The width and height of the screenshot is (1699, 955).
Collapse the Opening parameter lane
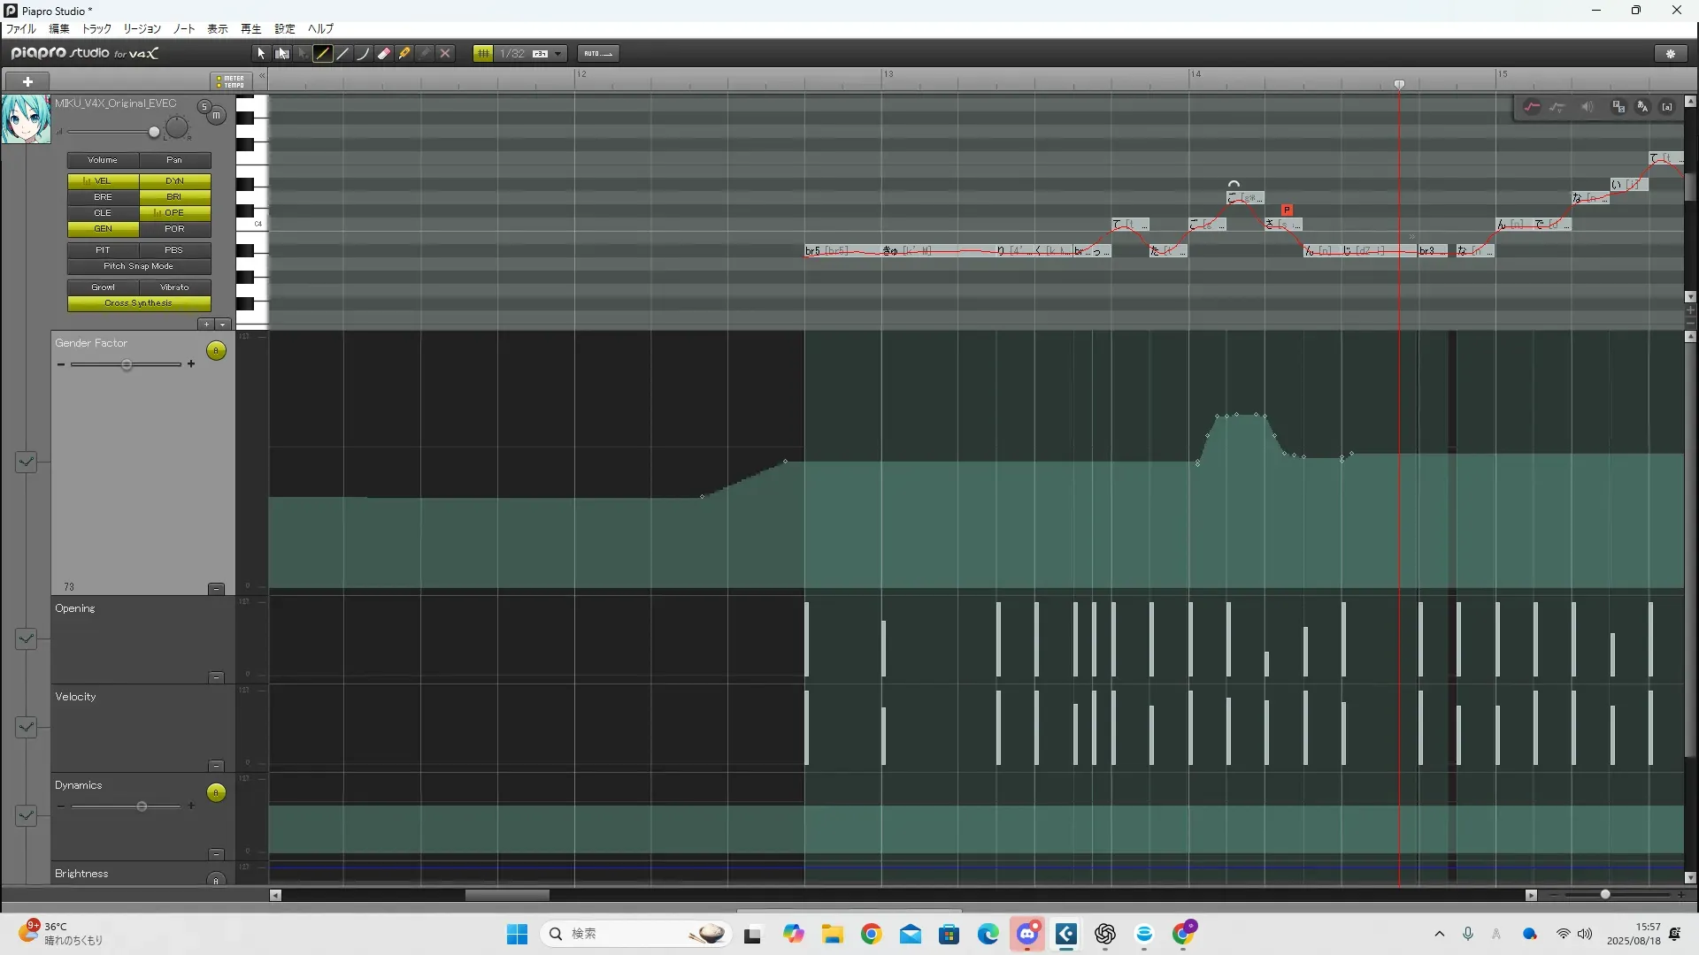(216, 677)
